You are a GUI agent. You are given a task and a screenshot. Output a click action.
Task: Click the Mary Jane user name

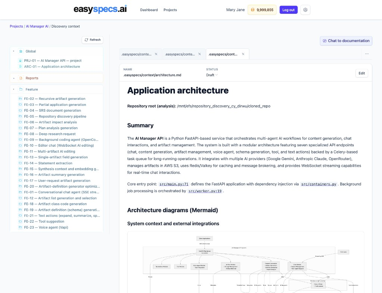click(235, 10)
